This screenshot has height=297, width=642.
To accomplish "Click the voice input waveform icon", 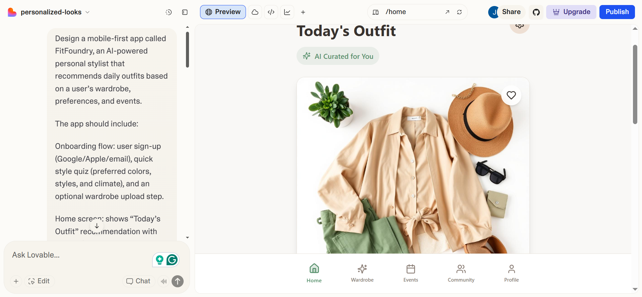I will click(164, 281).
